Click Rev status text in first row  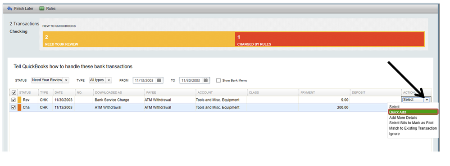pyautogui.click(x=26, y=100)
